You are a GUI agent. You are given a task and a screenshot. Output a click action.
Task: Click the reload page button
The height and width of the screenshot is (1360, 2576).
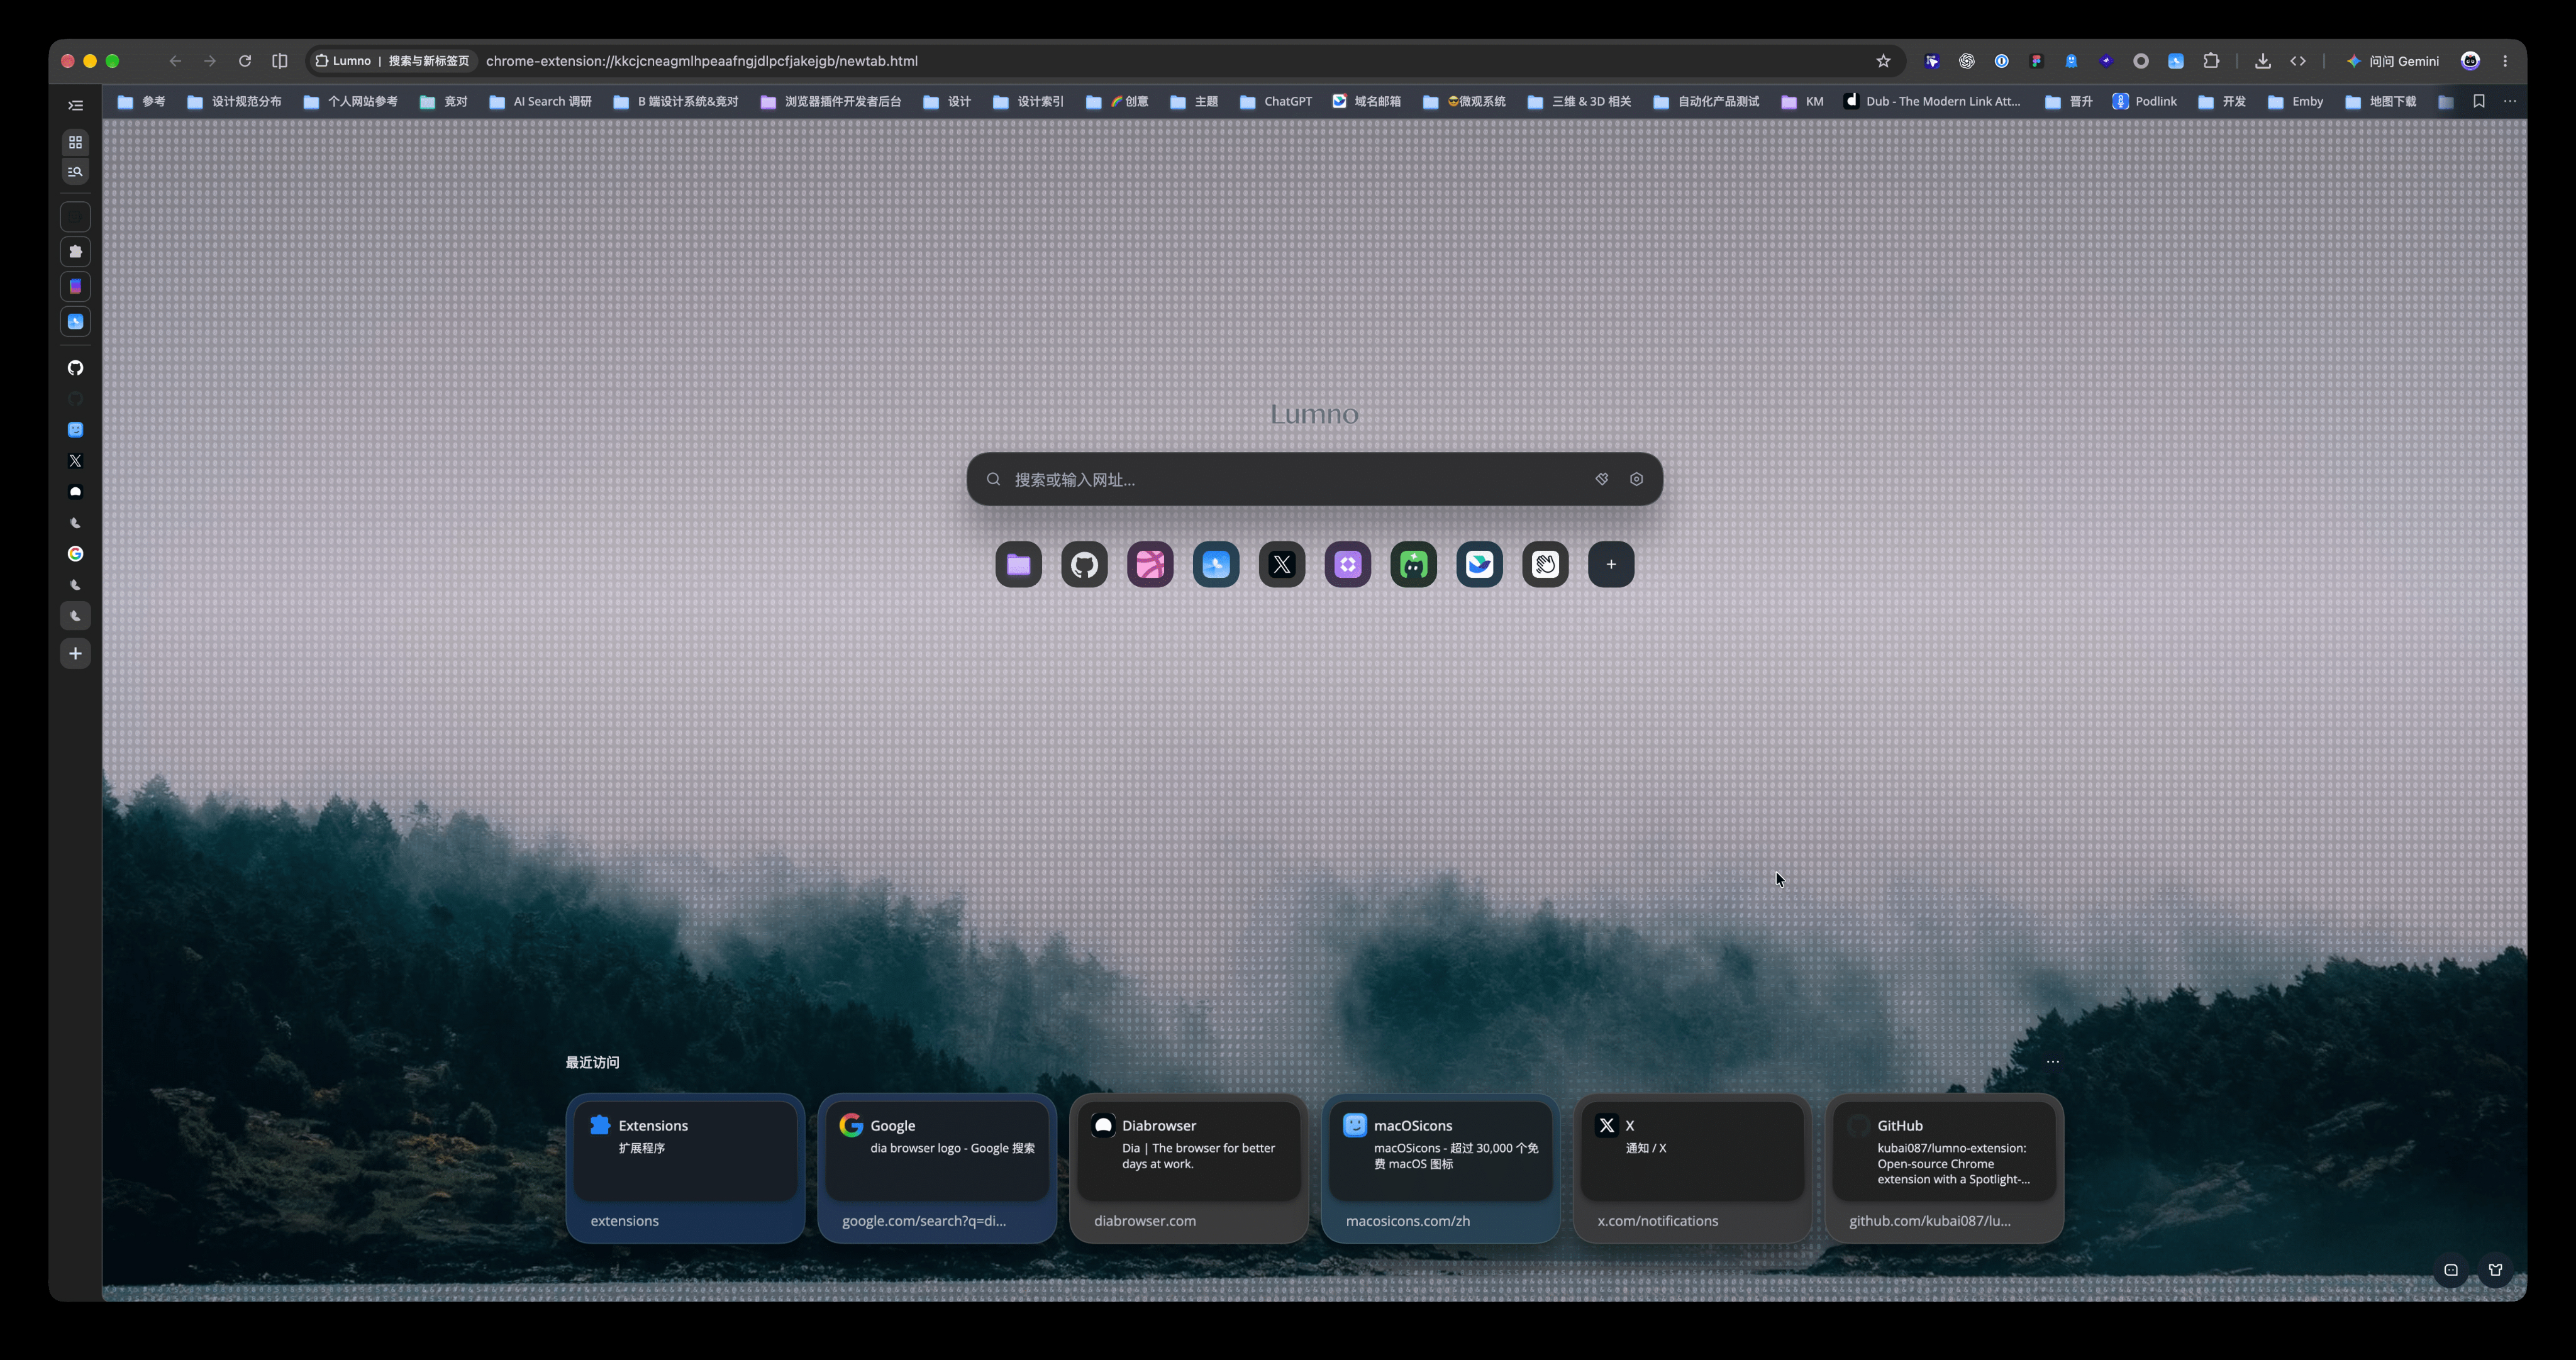[x=244, y=61]
